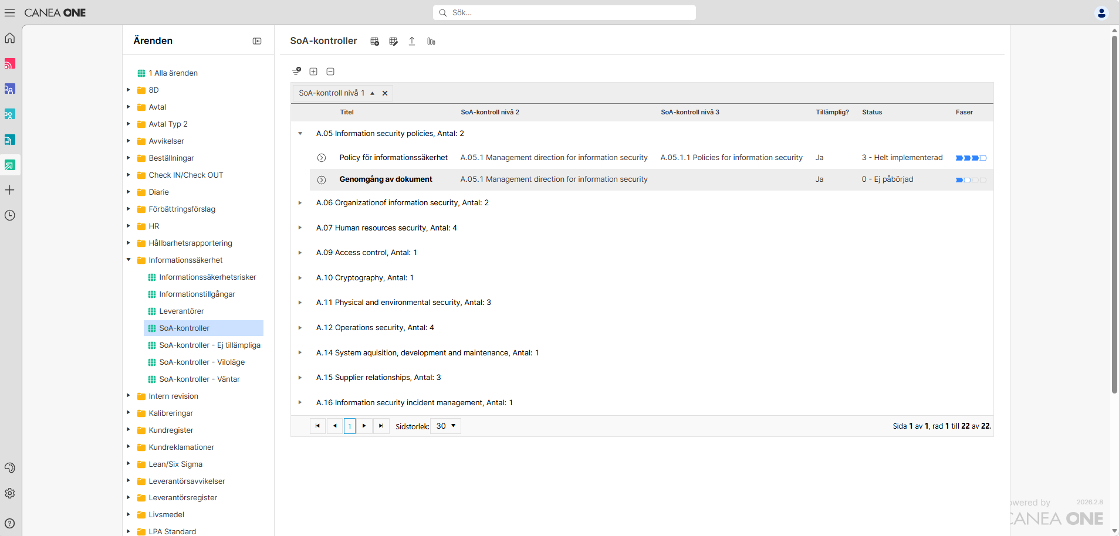Expand the A.12 Operations security group

300,328
